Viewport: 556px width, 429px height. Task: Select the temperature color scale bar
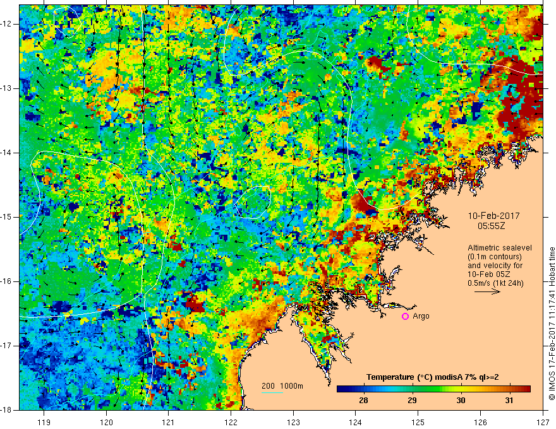coord(433,389)
